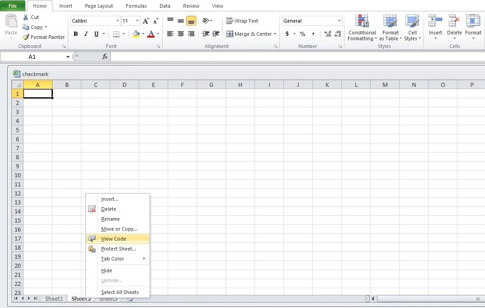Apply bold formatting
Image resolution: width=485 pixels, height=308 pixels.
75,33
